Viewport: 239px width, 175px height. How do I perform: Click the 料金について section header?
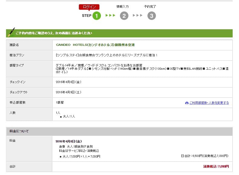[19, 131]
